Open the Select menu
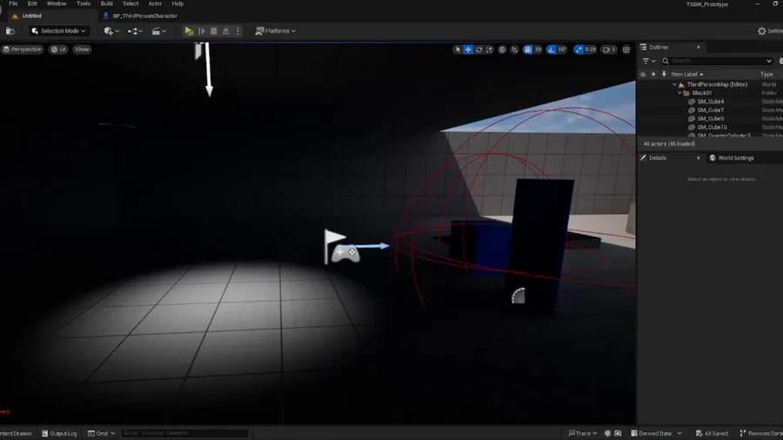 pyautogui.click(x=130, y=3)
